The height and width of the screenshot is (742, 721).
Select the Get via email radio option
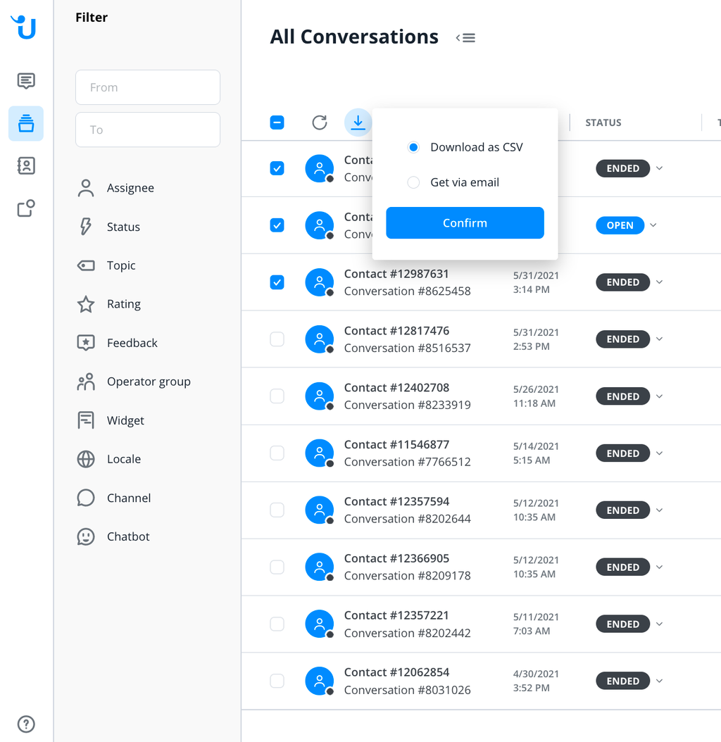pos(413,182)
